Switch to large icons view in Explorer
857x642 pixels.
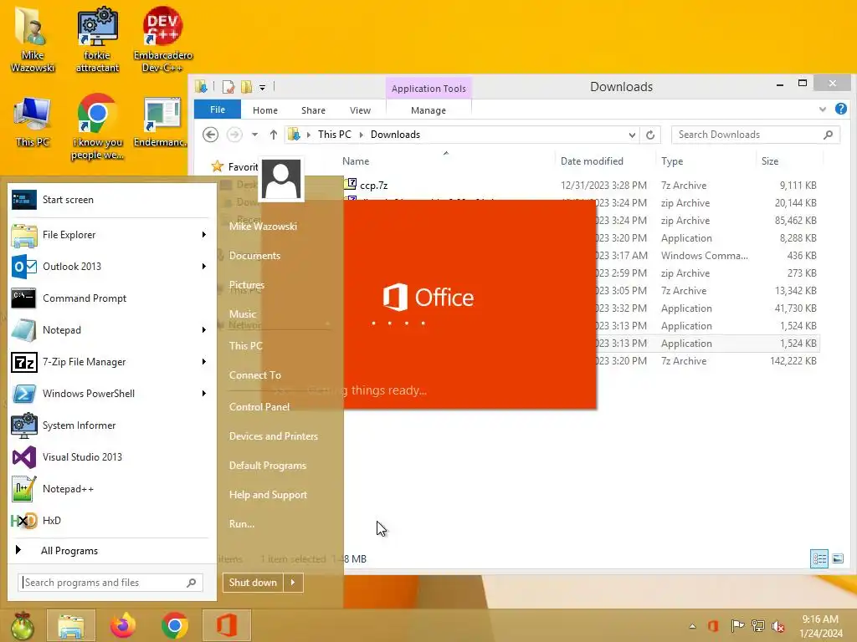tap(837, 558)
